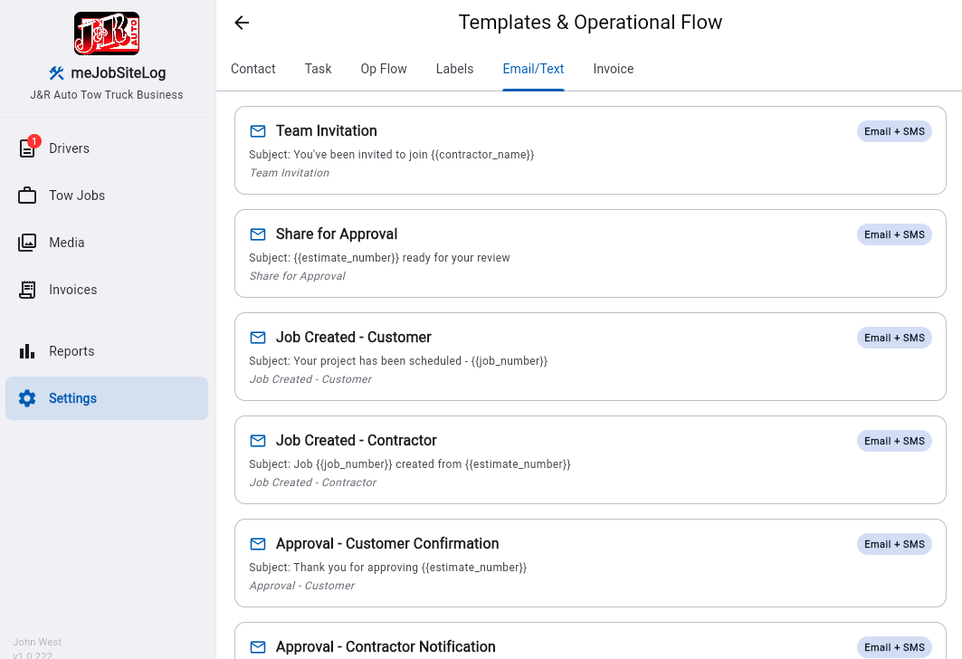Select the Op Flow tab
Viewport: 962px width, 659px height.
pos(383,69)
